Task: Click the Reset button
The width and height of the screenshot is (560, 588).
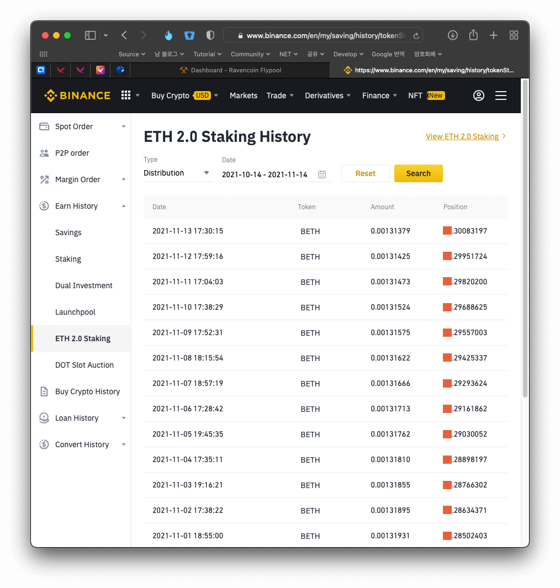Action: pyautogui.click(x=366, y=173)
